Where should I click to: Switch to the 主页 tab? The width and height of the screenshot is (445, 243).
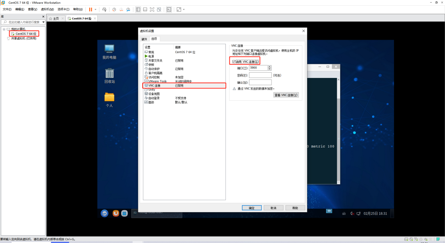(x=56, y=19)
